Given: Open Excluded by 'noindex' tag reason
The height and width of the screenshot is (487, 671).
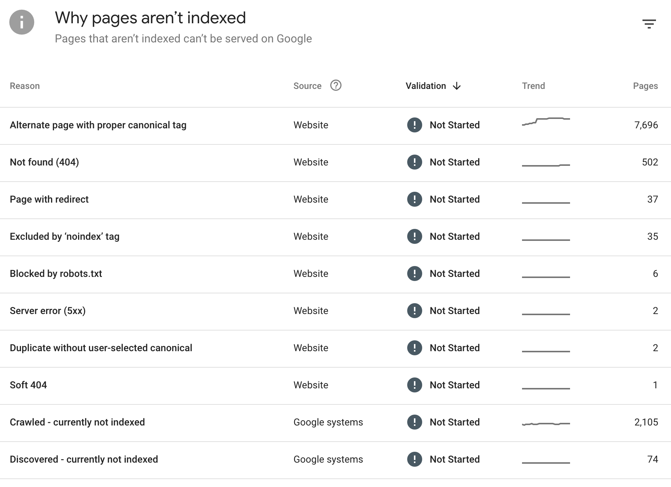Looking at the screenshot, I should pos(65,236).
